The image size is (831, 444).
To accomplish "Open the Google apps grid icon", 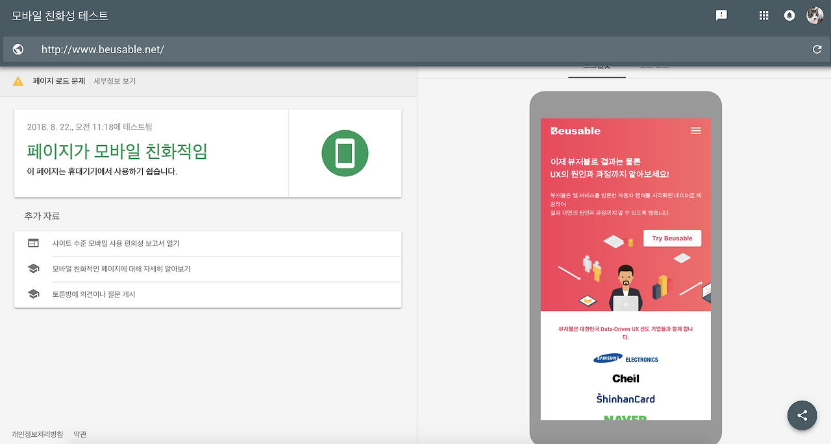I will [x=764, y=16].
